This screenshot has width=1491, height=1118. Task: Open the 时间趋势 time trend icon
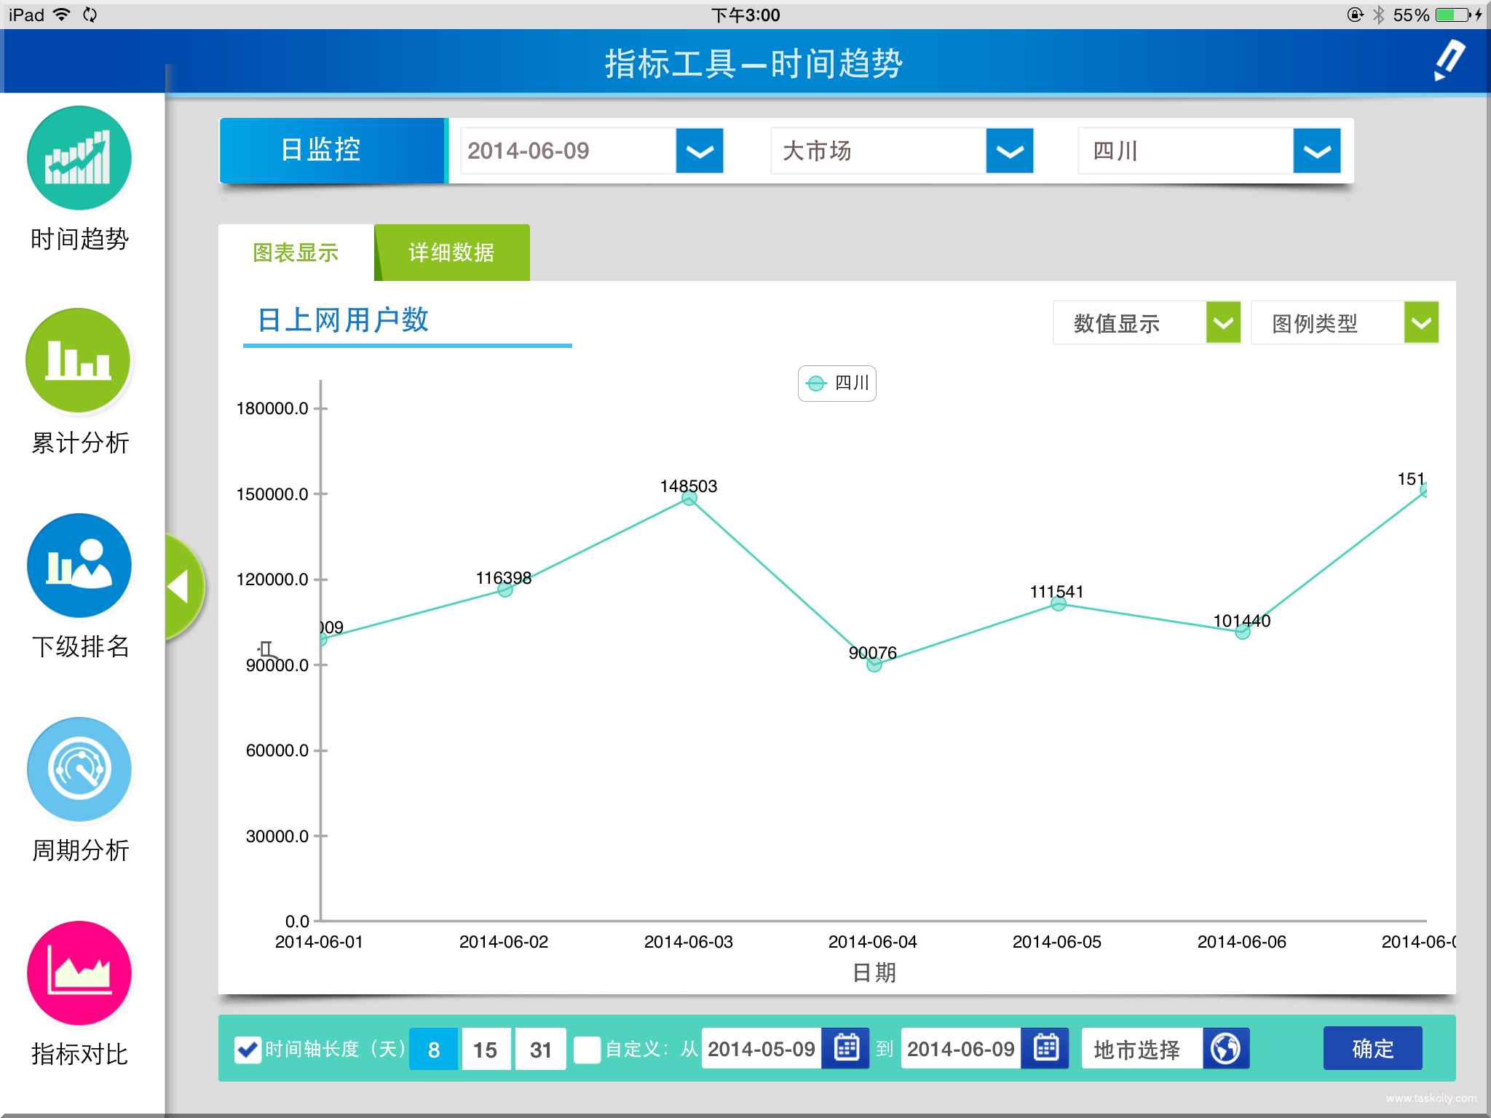coord(79,159)
